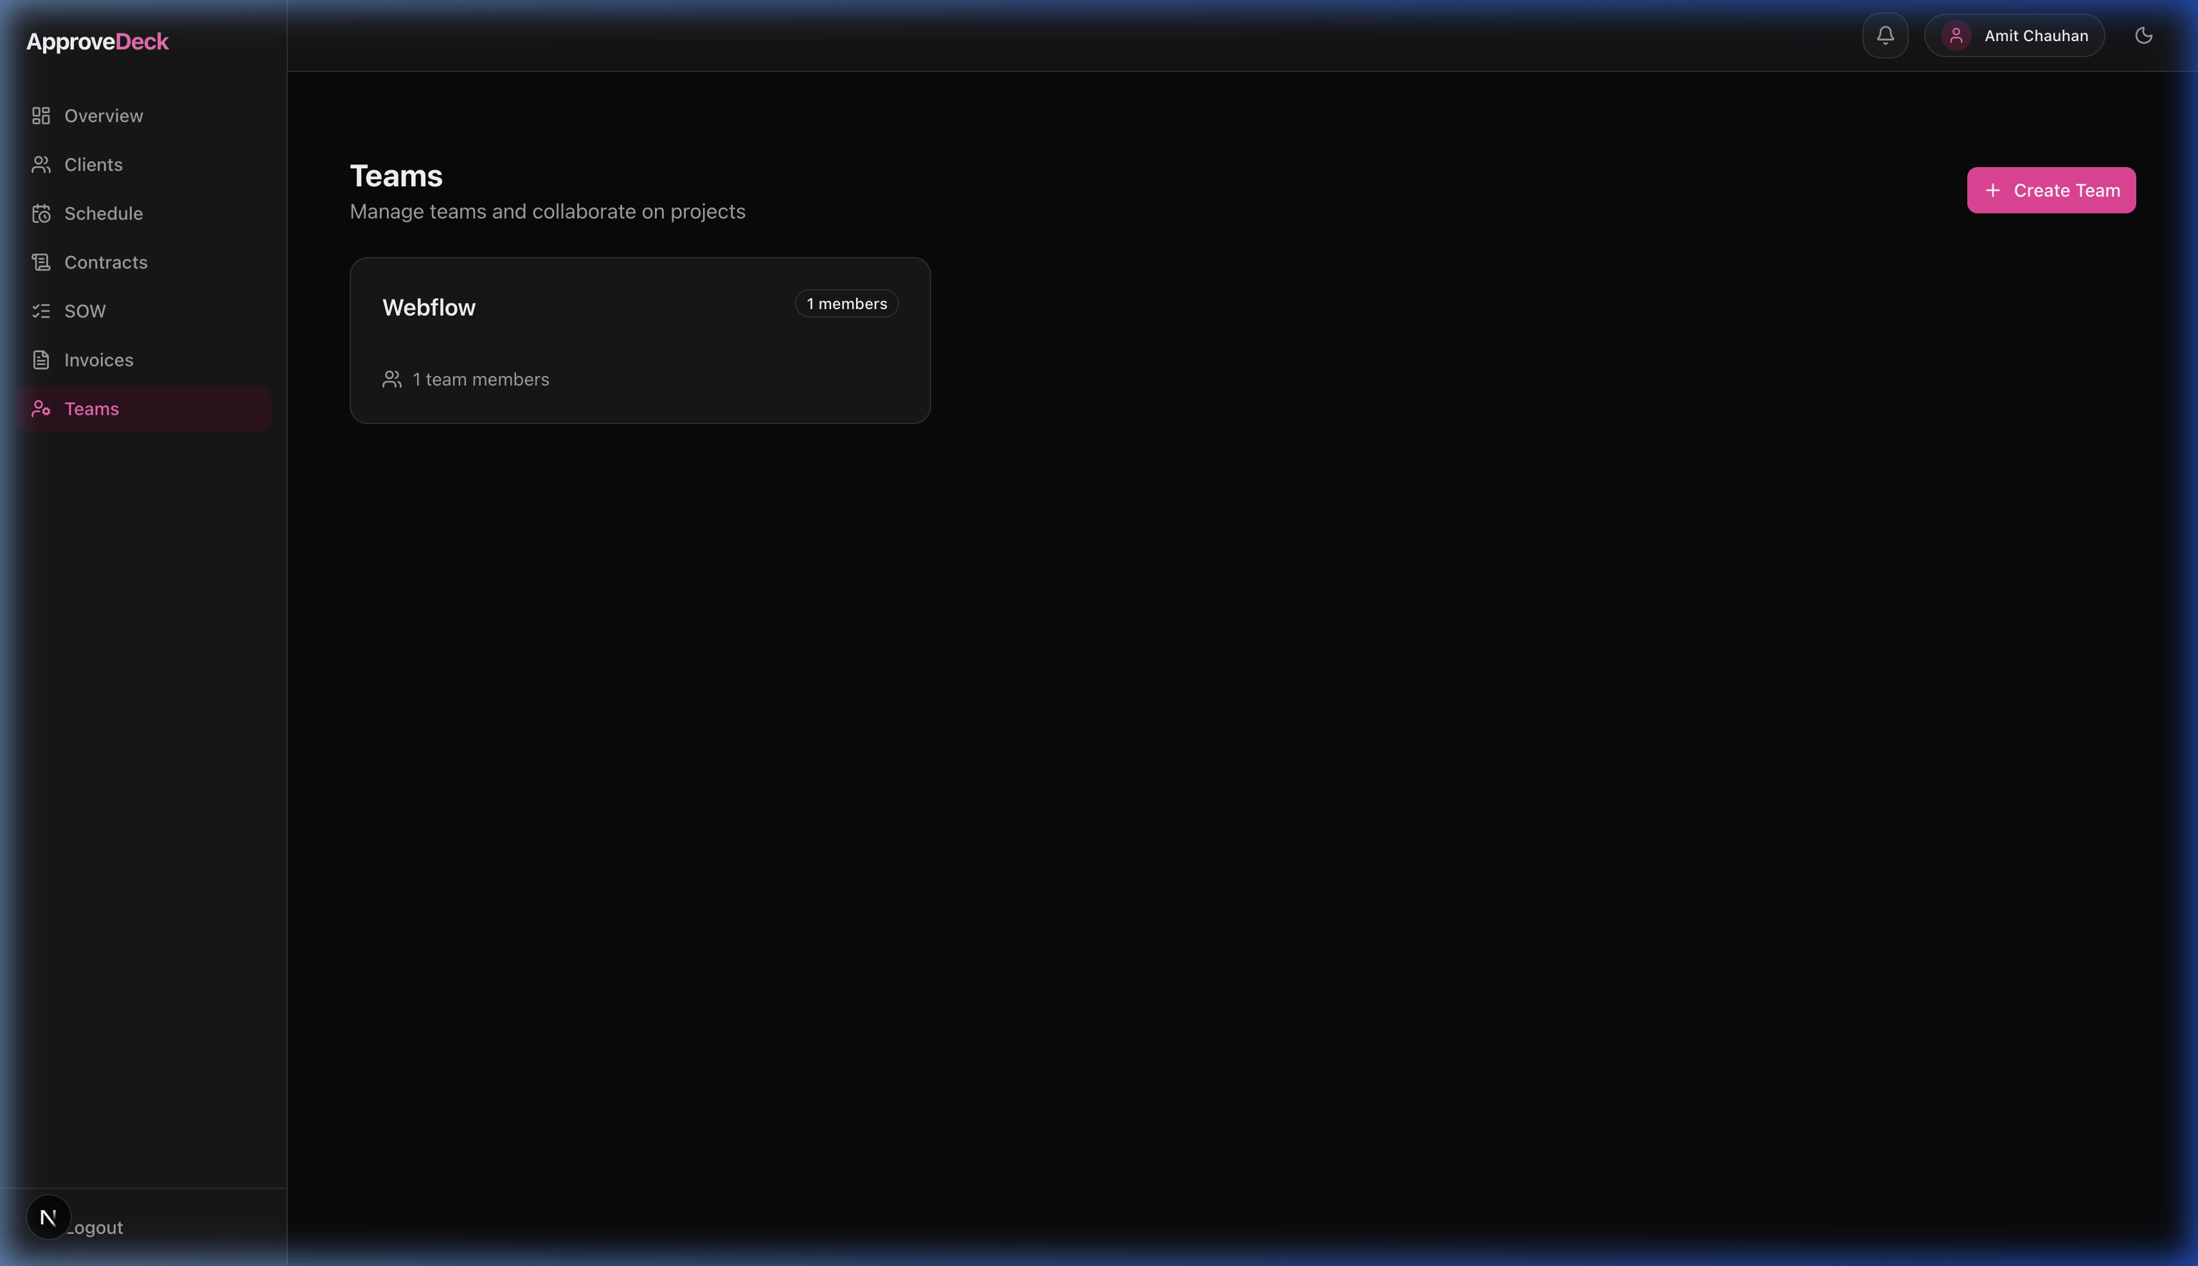Open the Webflow team card
Viewport: 2198px width, 1266px height.
coord(640,340)
